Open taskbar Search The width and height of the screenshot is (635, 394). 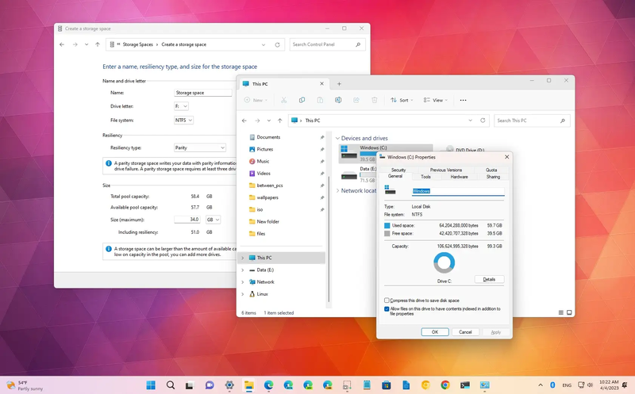(x=171, y=384)
